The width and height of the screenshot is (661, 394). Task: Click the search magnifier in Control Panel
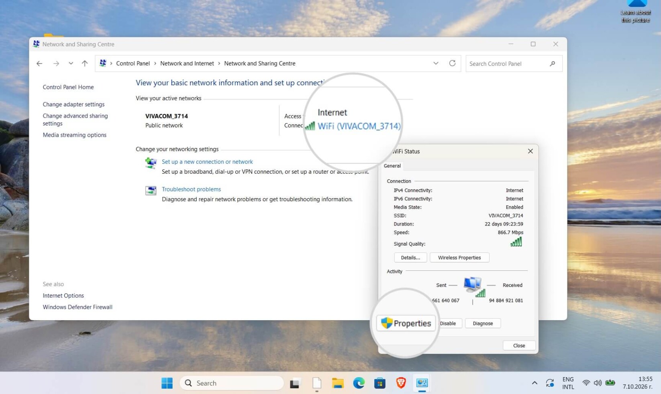click(553, 63)
